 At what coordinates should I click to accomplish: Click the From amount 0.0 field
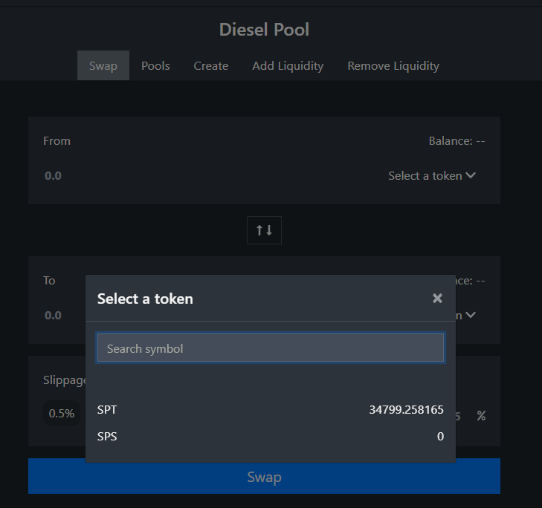tap(53, 176)
